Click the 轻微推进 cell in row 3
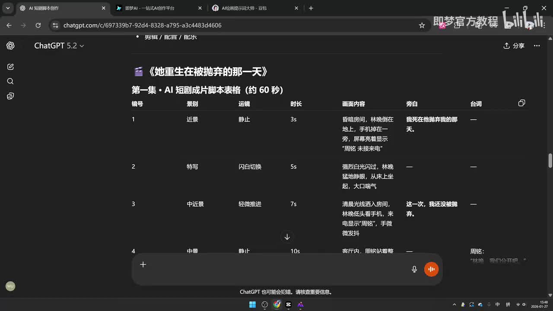 [250, 204]
